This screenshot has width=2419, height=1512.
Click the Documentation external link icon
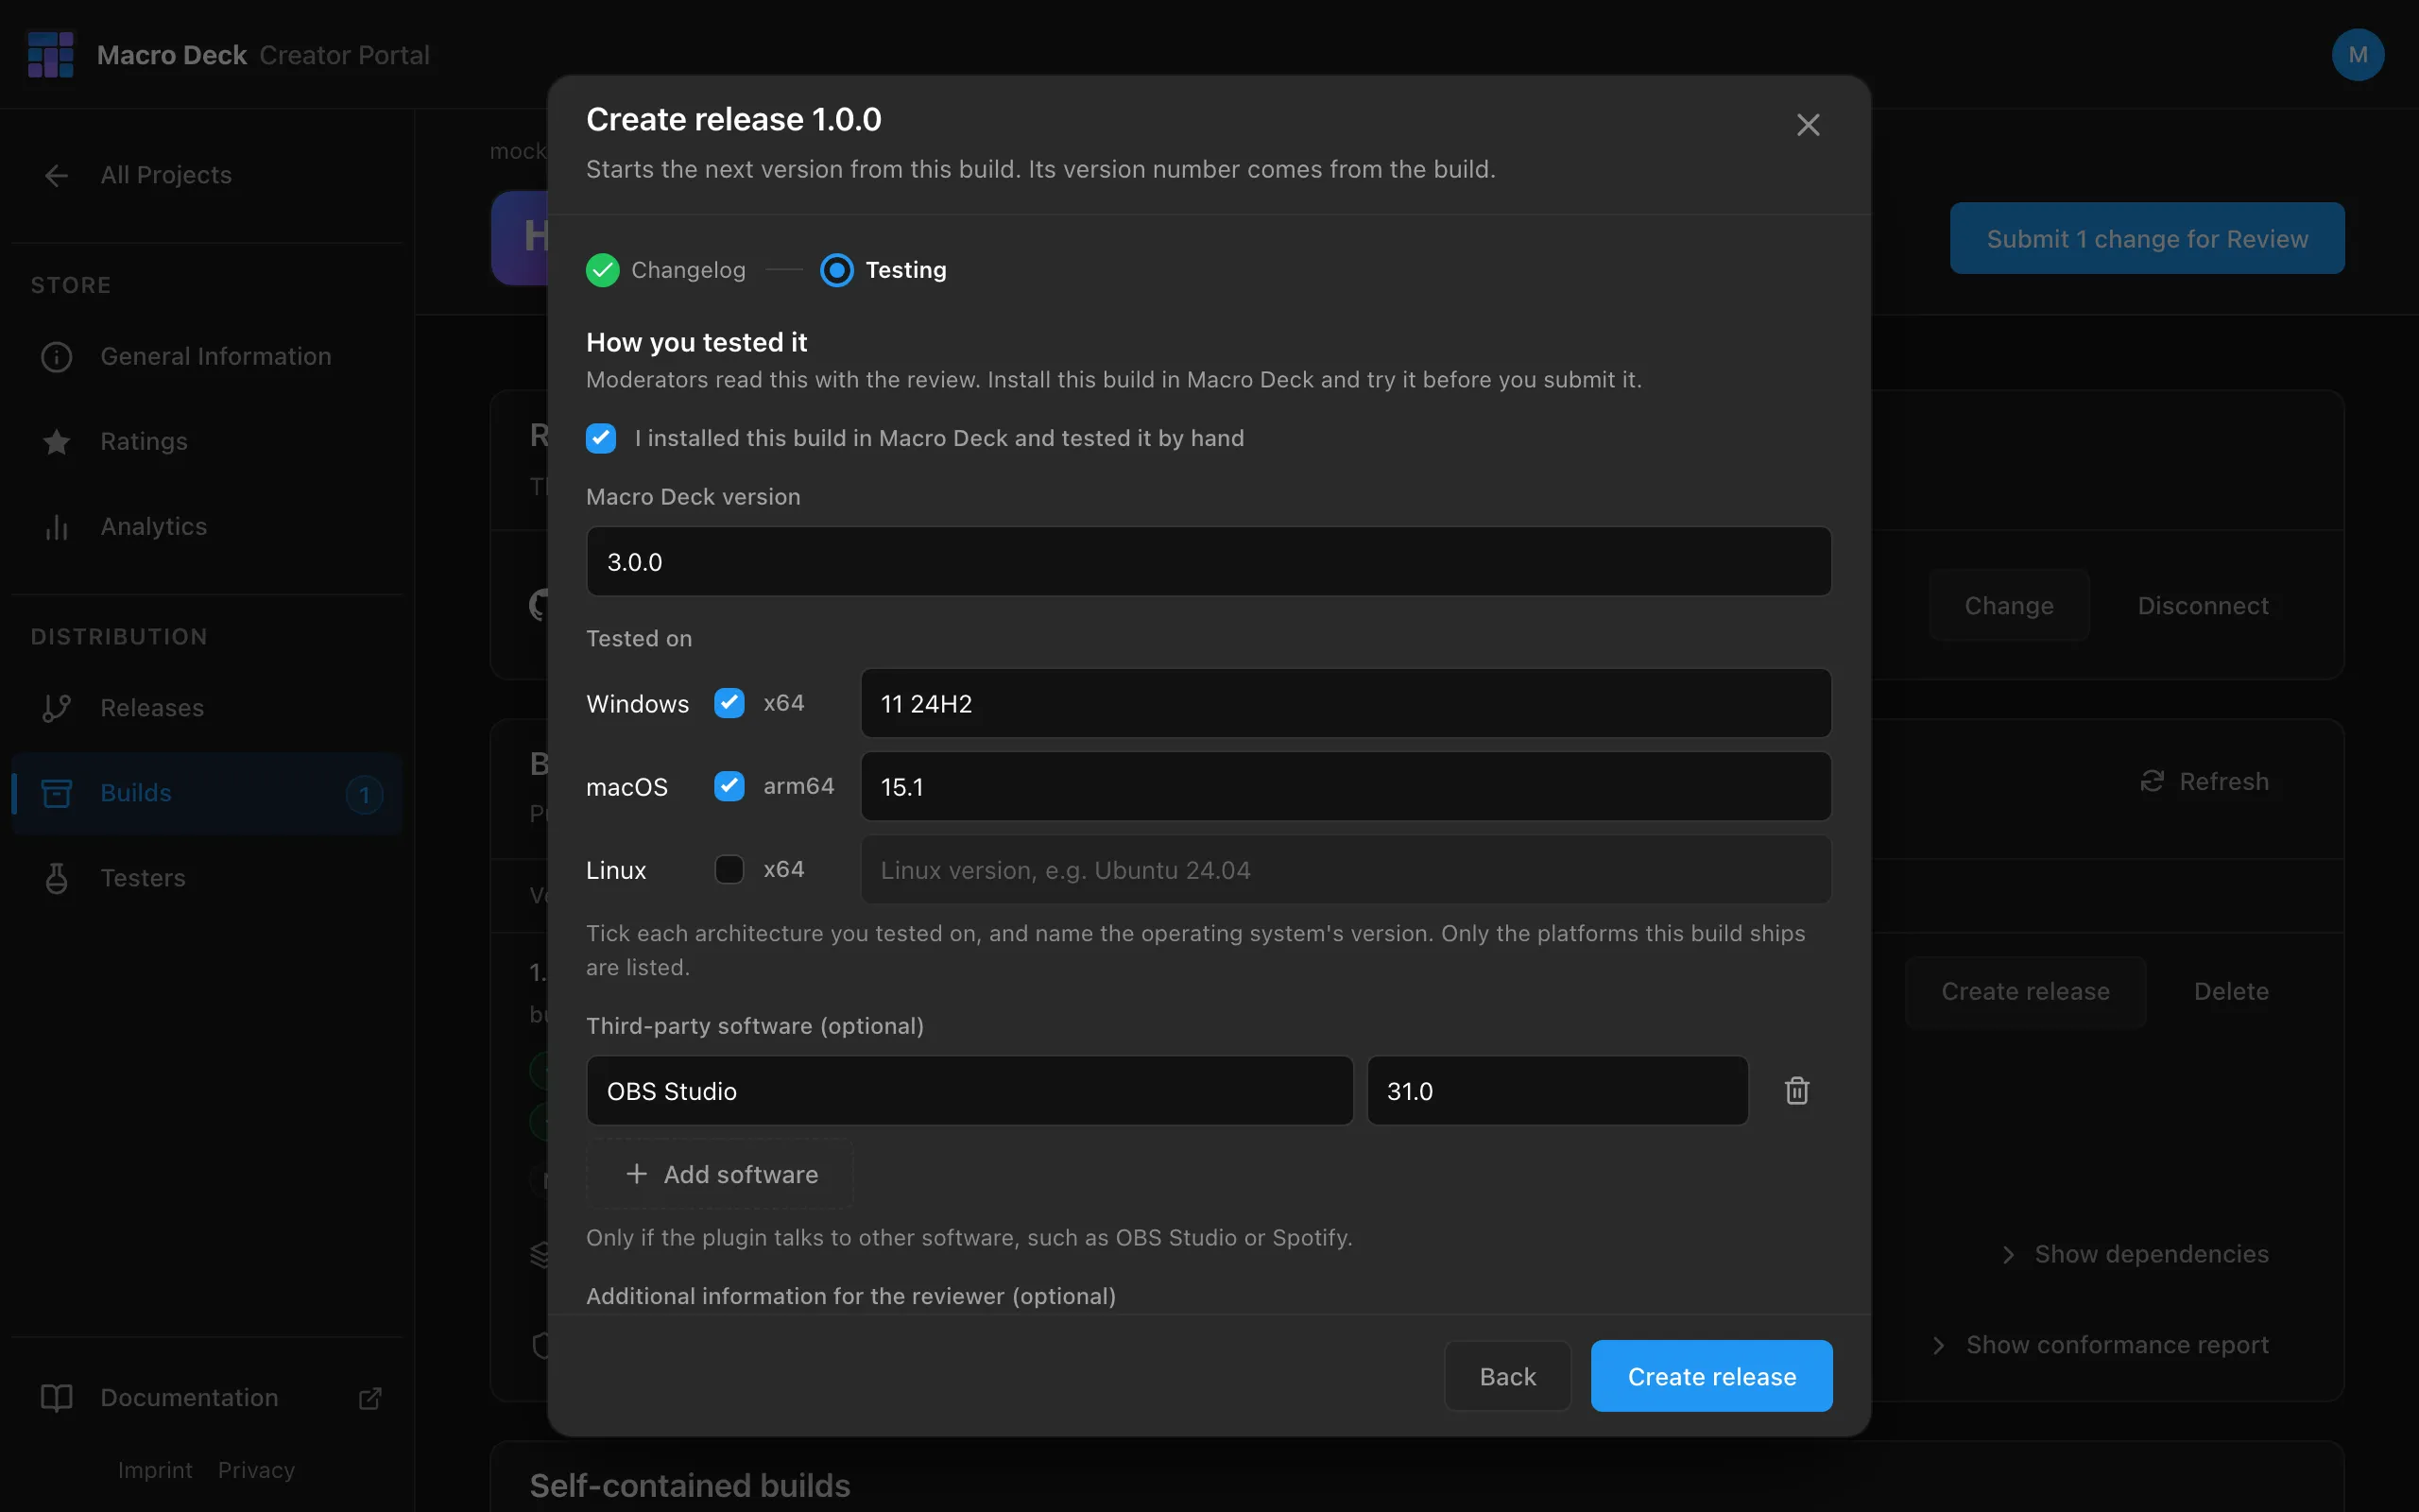[x=369, y=1398]
